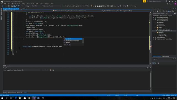This screenshot has height=100, width=177.
Task: Collapse the SO2Xamarin.Android project
Action: click(153, 19)
